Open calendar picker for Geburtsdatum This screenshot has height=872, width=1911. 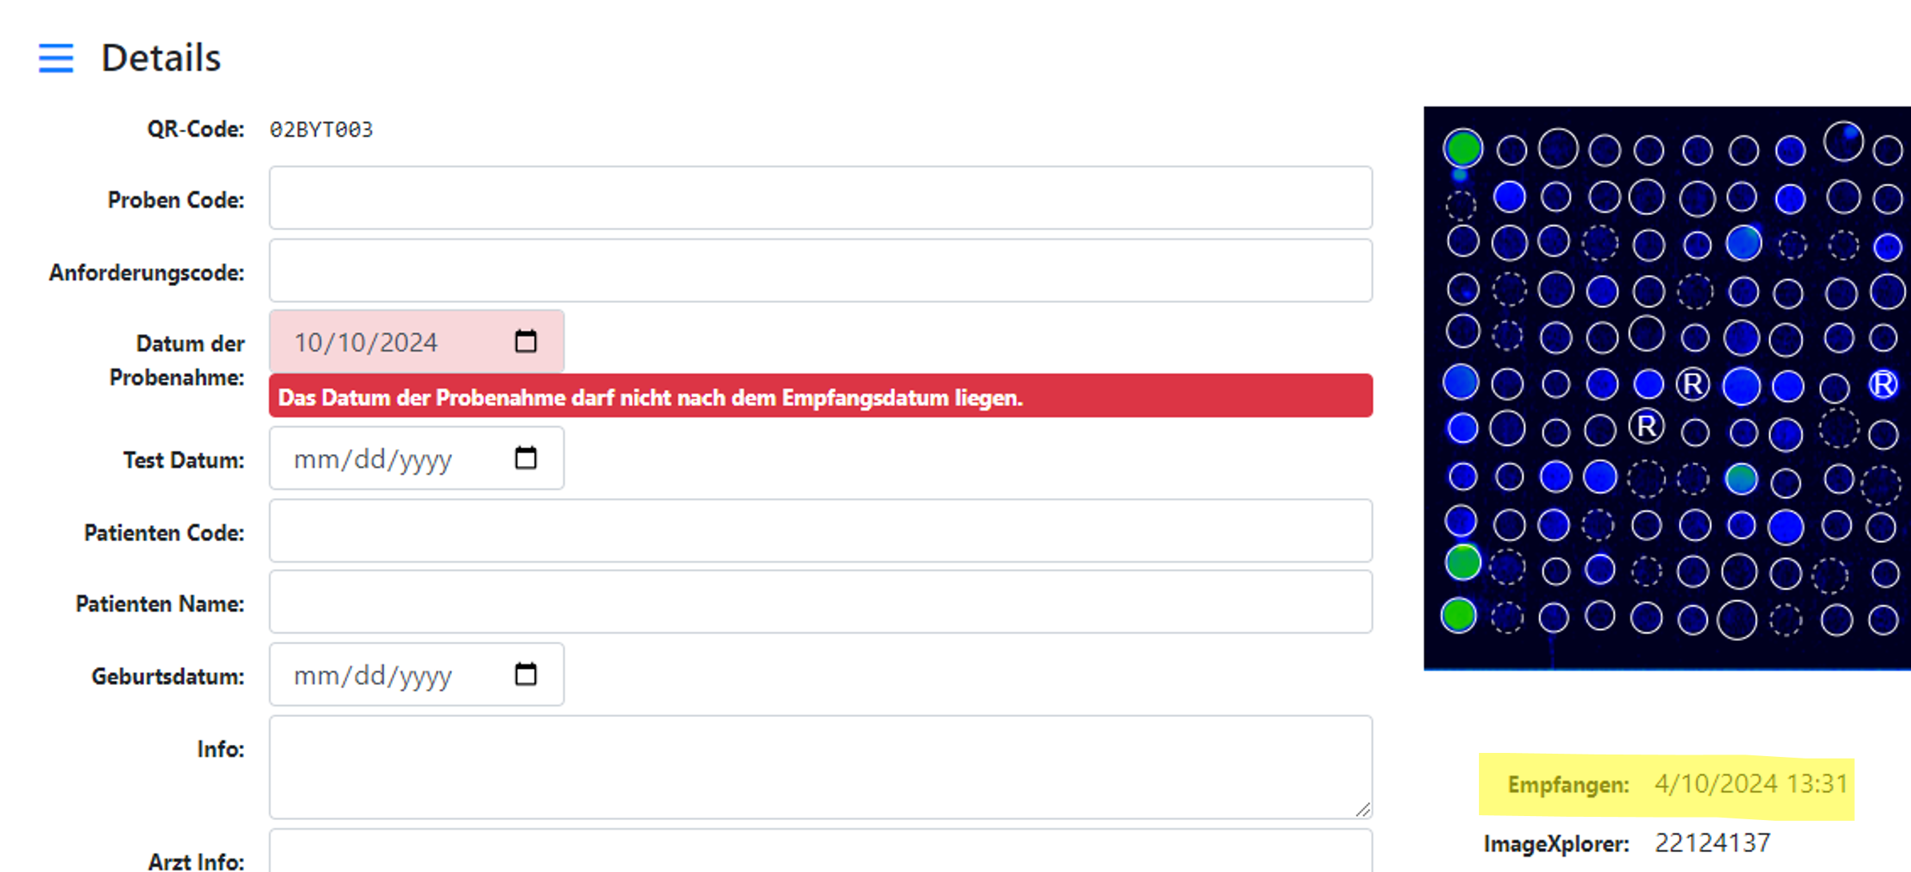526,675
